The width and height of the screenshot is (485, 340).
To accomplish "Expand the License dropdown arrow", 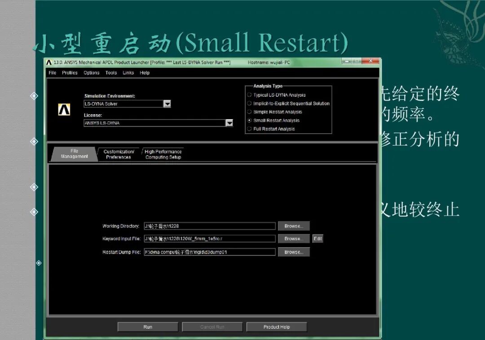I will click(229, 123).
